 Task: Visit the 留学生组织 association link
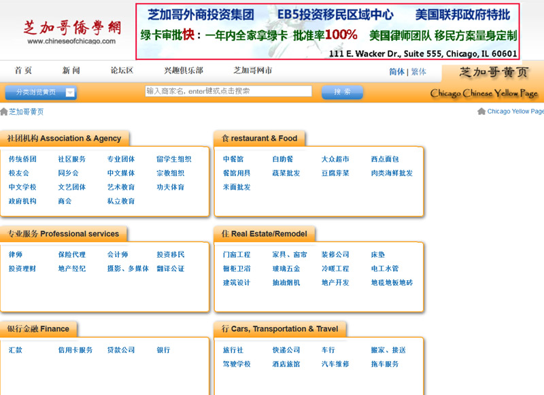(173, 159)
